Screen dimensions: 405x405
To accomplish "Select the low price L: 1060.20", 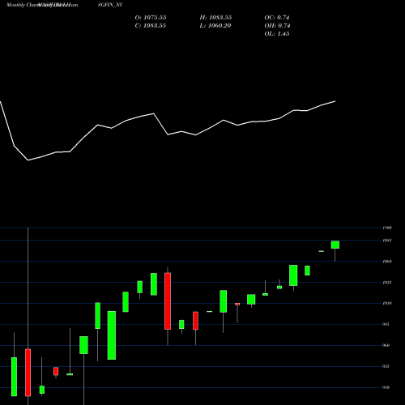I will pos(215,26).
